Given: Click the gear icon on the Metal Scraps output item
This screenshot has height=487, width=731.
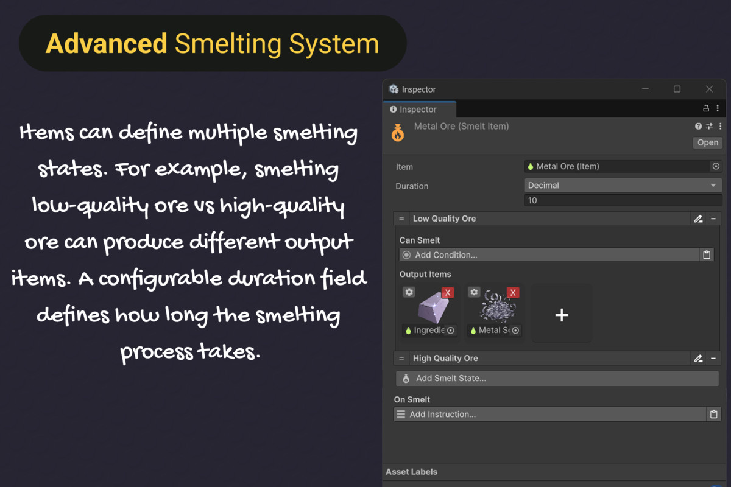Looking at the screenshot, I should [474, 292].
